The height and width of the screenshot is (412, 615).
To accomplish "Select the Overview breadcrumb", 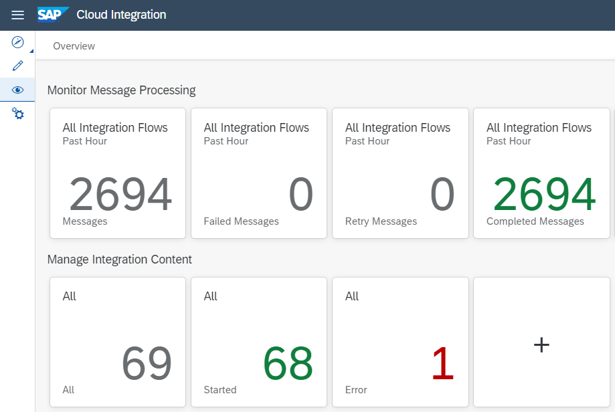I will click(x=74, y=46).
